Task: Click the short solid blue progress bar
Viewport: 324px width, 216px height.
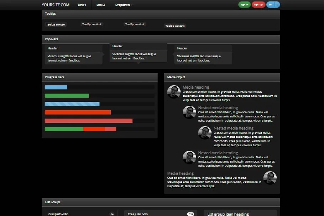Action: coord(56,87)
